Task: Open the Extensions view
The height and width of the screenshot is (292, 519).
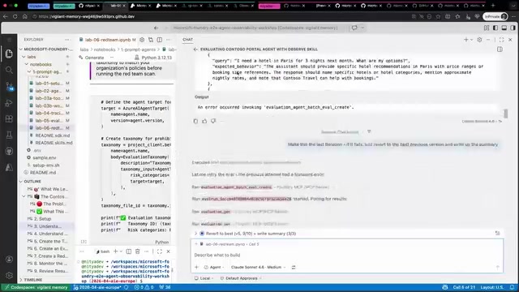Action: (x=9, y=119)
